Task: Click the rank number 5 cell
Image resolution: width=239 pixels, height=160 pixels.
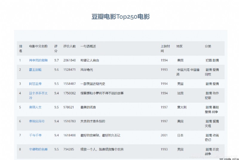Action: 20,107
